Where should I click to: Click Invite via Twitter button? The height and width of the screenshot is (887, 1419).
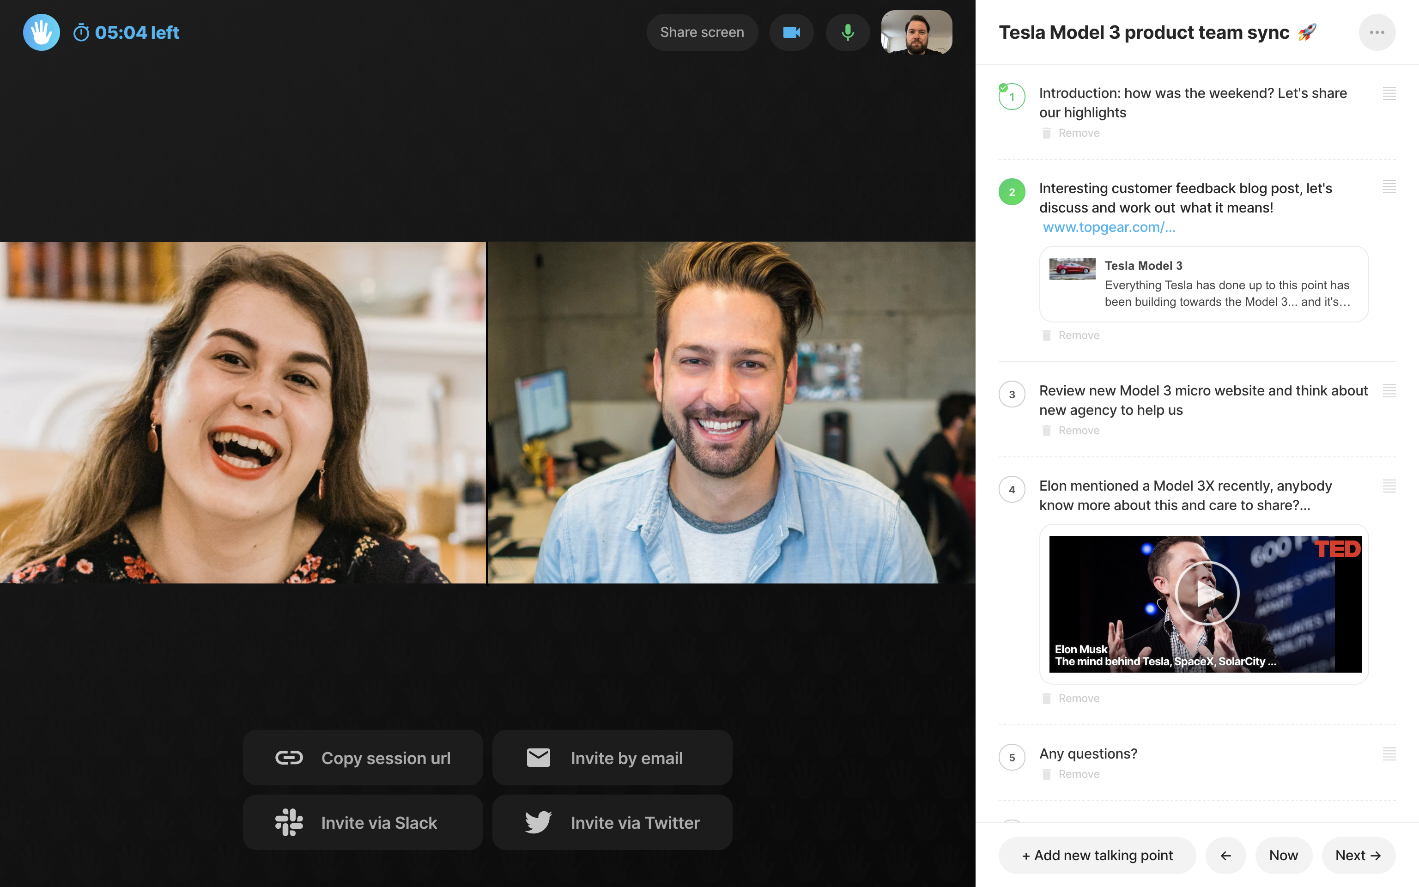(x=612, y=822)
